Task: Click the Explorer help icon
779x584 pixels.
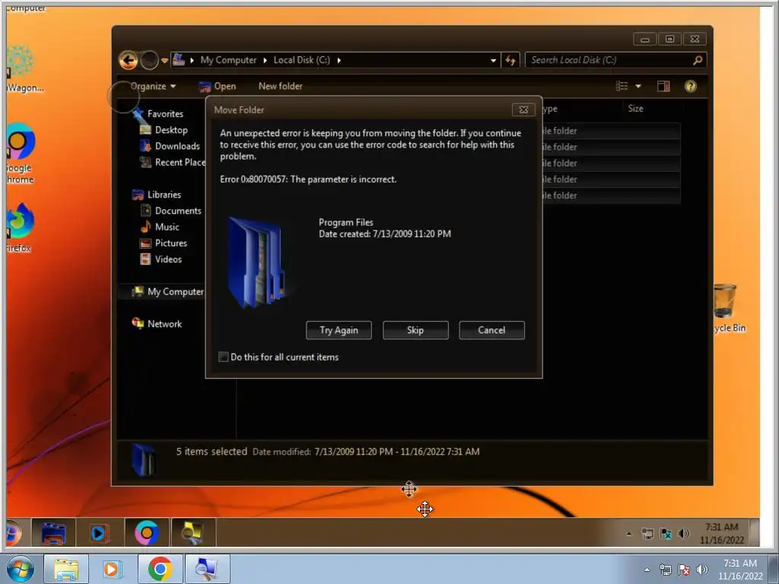Action: [691, 87]
